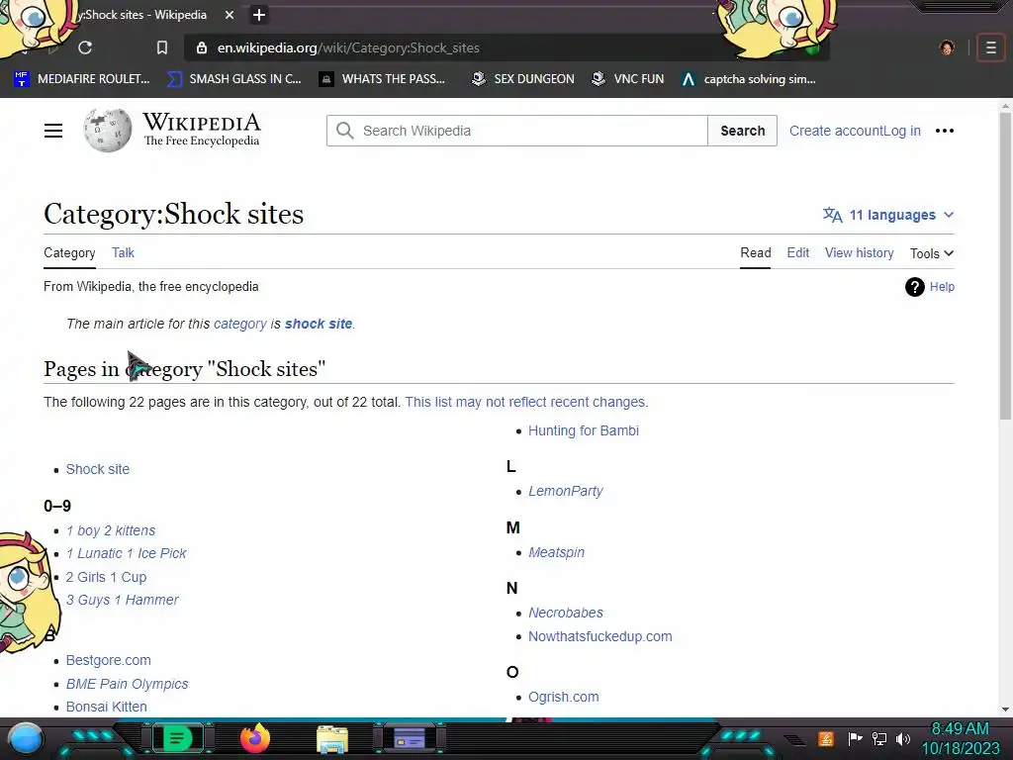Image resolution: width=1013 pixels, height=760 pixels.
Task: Open a new tab with the plus button
Action: tap(259, 15)
